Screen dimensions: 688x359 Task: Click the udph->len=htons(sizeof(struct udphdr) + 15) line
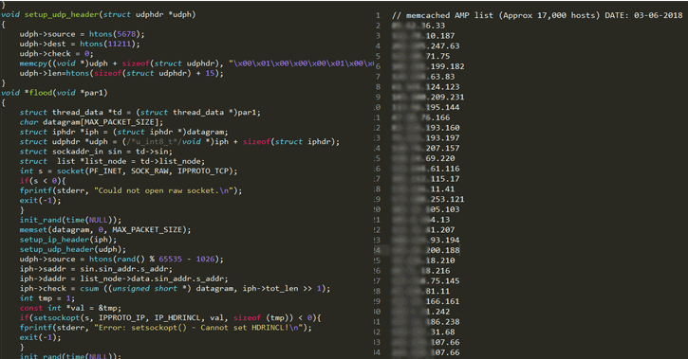(x=121, y=73)
